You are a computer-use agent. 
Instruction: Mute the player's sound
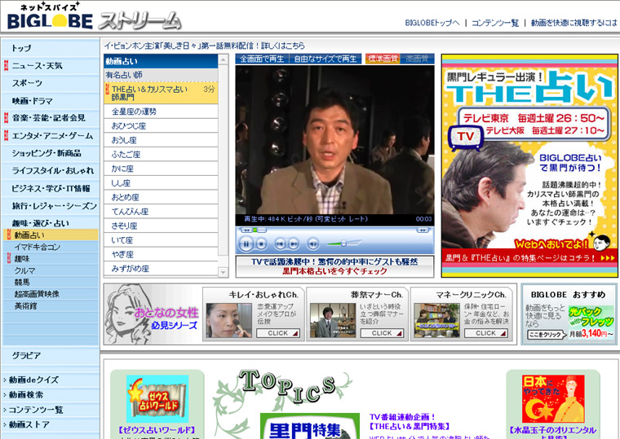click(312, 244)
